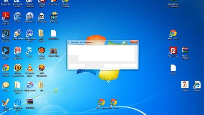The width and height of the screenshot is (204, 115).
Task: Launch QuickTime Player
Action: pos(18,102)
